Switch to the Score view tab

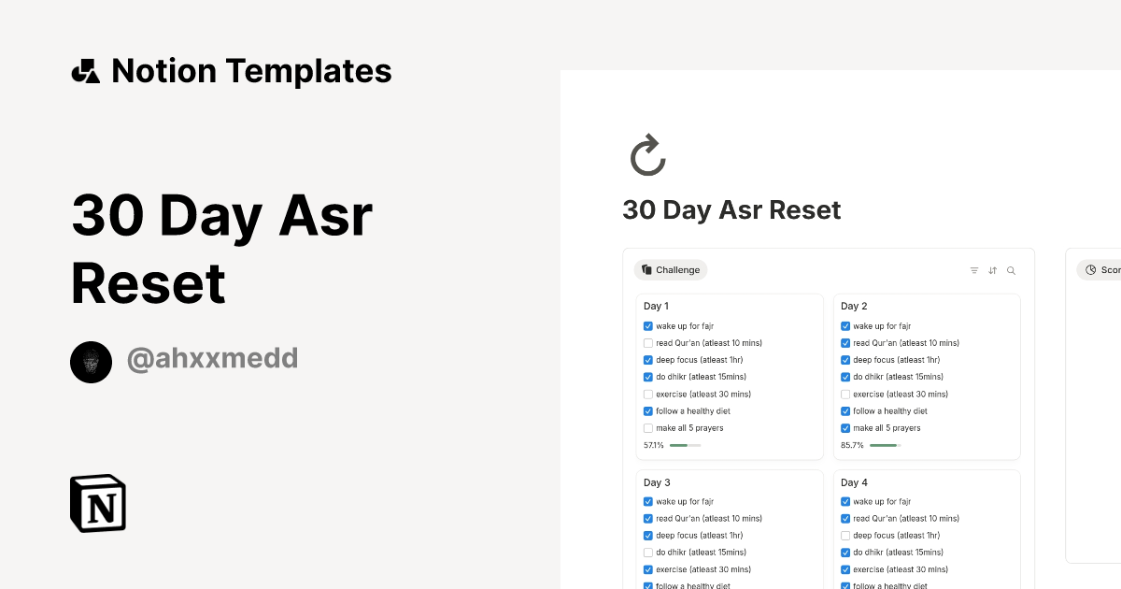1107,269
